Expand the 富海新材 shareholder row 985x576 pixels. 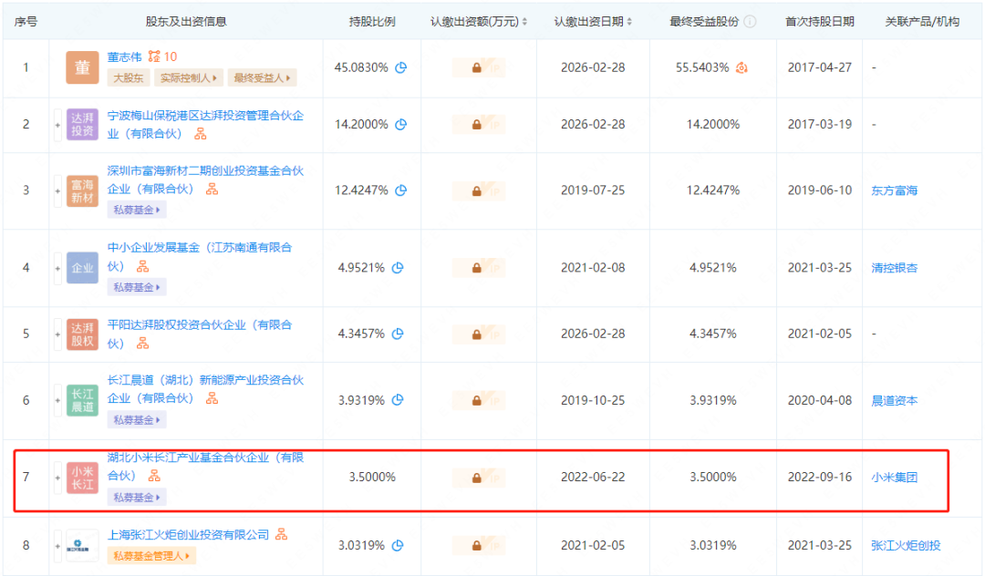tap(58, 191)
